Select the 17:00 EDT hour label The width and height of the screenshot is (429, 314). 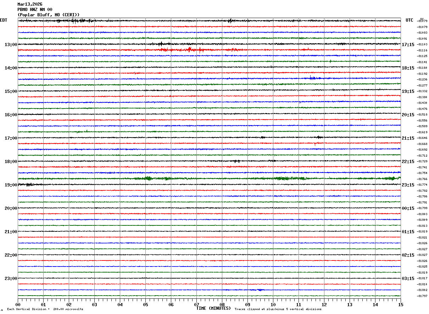(x=11, y=138)
